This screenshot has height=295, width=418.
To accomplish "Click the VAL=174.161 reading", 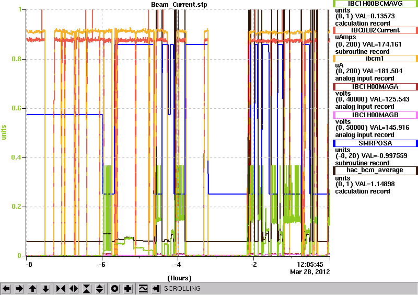I will [383, 44].
